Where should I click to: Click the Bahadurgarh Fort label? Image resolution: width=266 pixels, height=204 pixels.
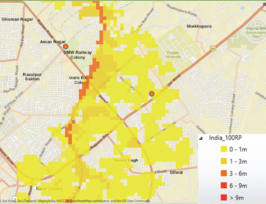click(256, 32)
